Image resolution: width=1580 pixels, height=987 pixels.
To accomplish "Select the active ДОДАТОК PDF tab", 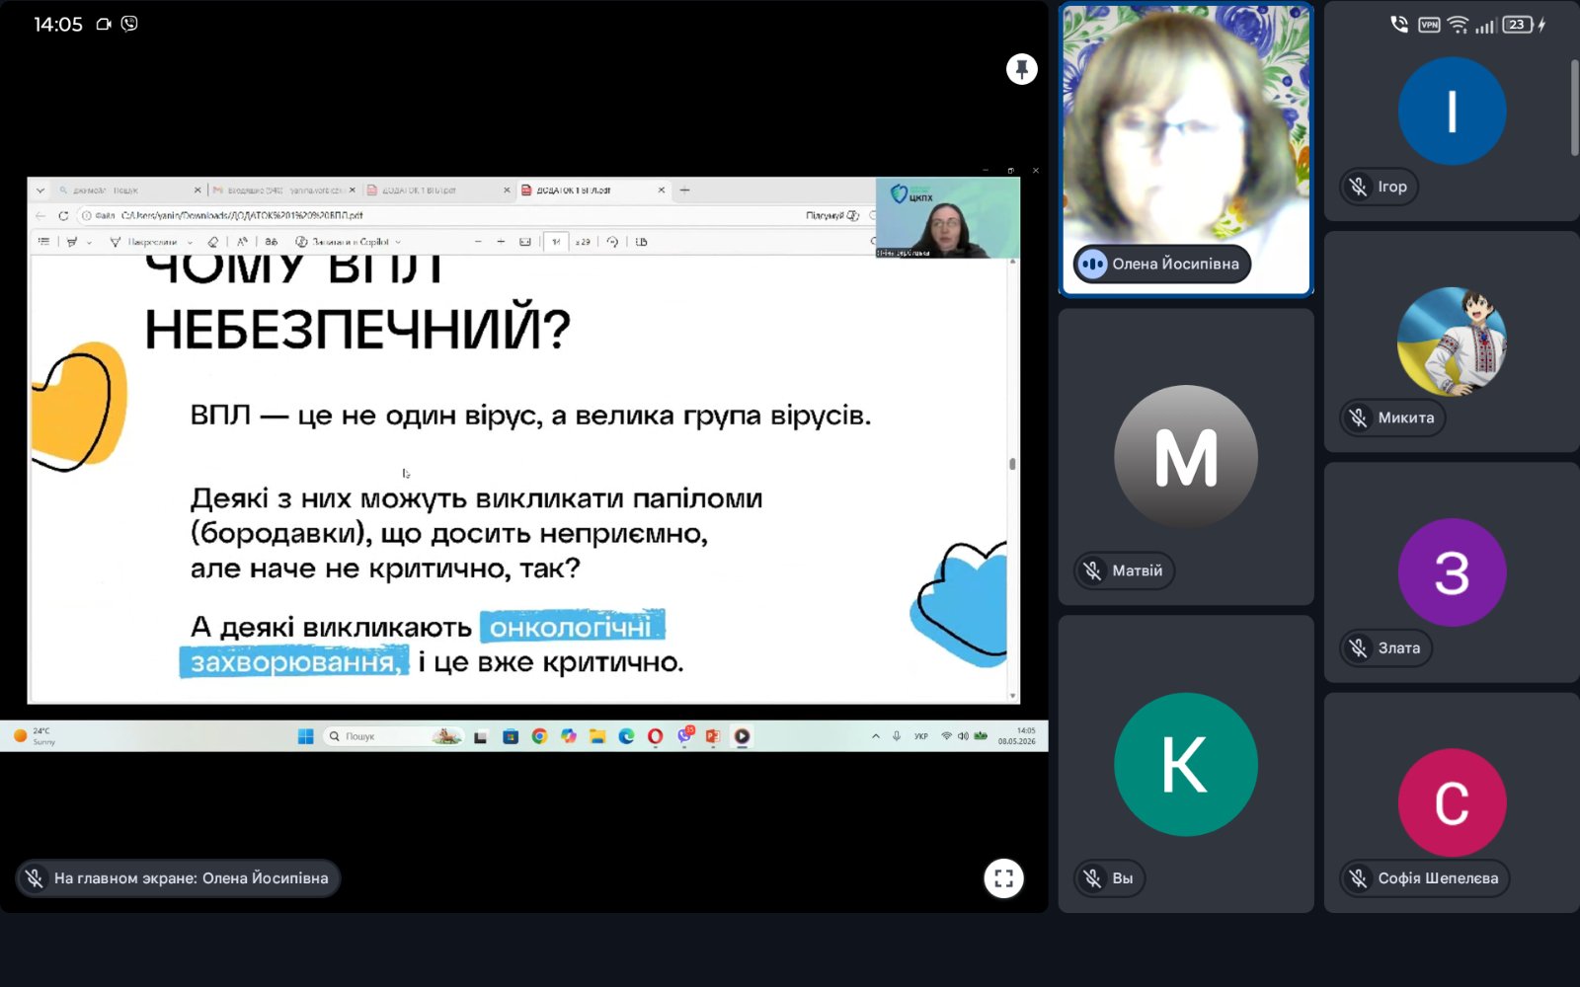I will click(x=592, y=190).
